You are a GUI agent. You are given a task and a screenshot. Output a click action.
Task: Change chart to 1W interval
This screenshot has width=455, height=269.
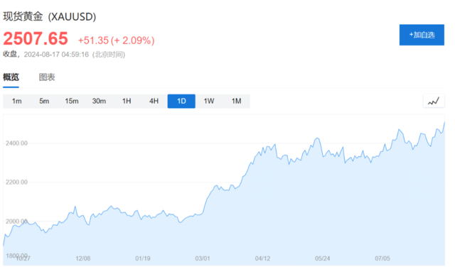click(209, 101)
